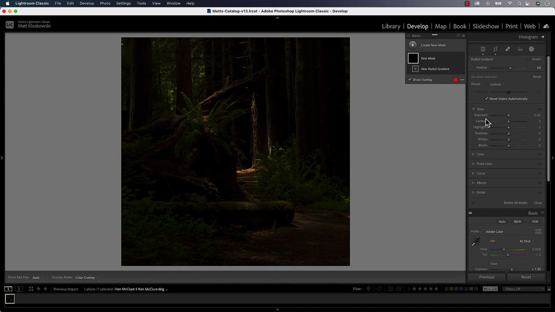Select the Red Eye Correction tool

pos(520,49)
